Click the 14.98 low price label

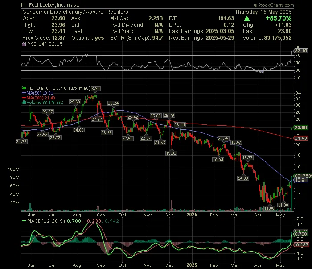tap(243, 178)
